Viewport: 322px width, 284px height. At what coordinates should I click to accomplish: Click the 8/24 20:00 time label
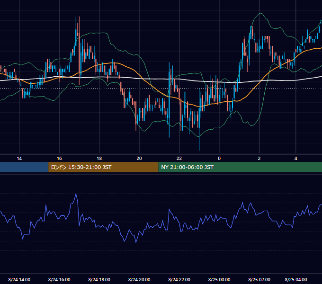coord(139,279)
